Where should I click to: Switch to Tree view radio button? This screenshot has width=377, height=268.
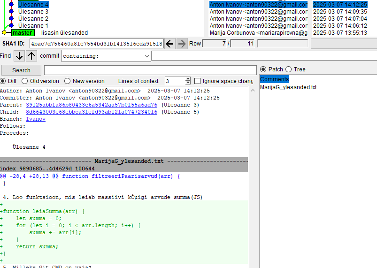click(288, 69)
